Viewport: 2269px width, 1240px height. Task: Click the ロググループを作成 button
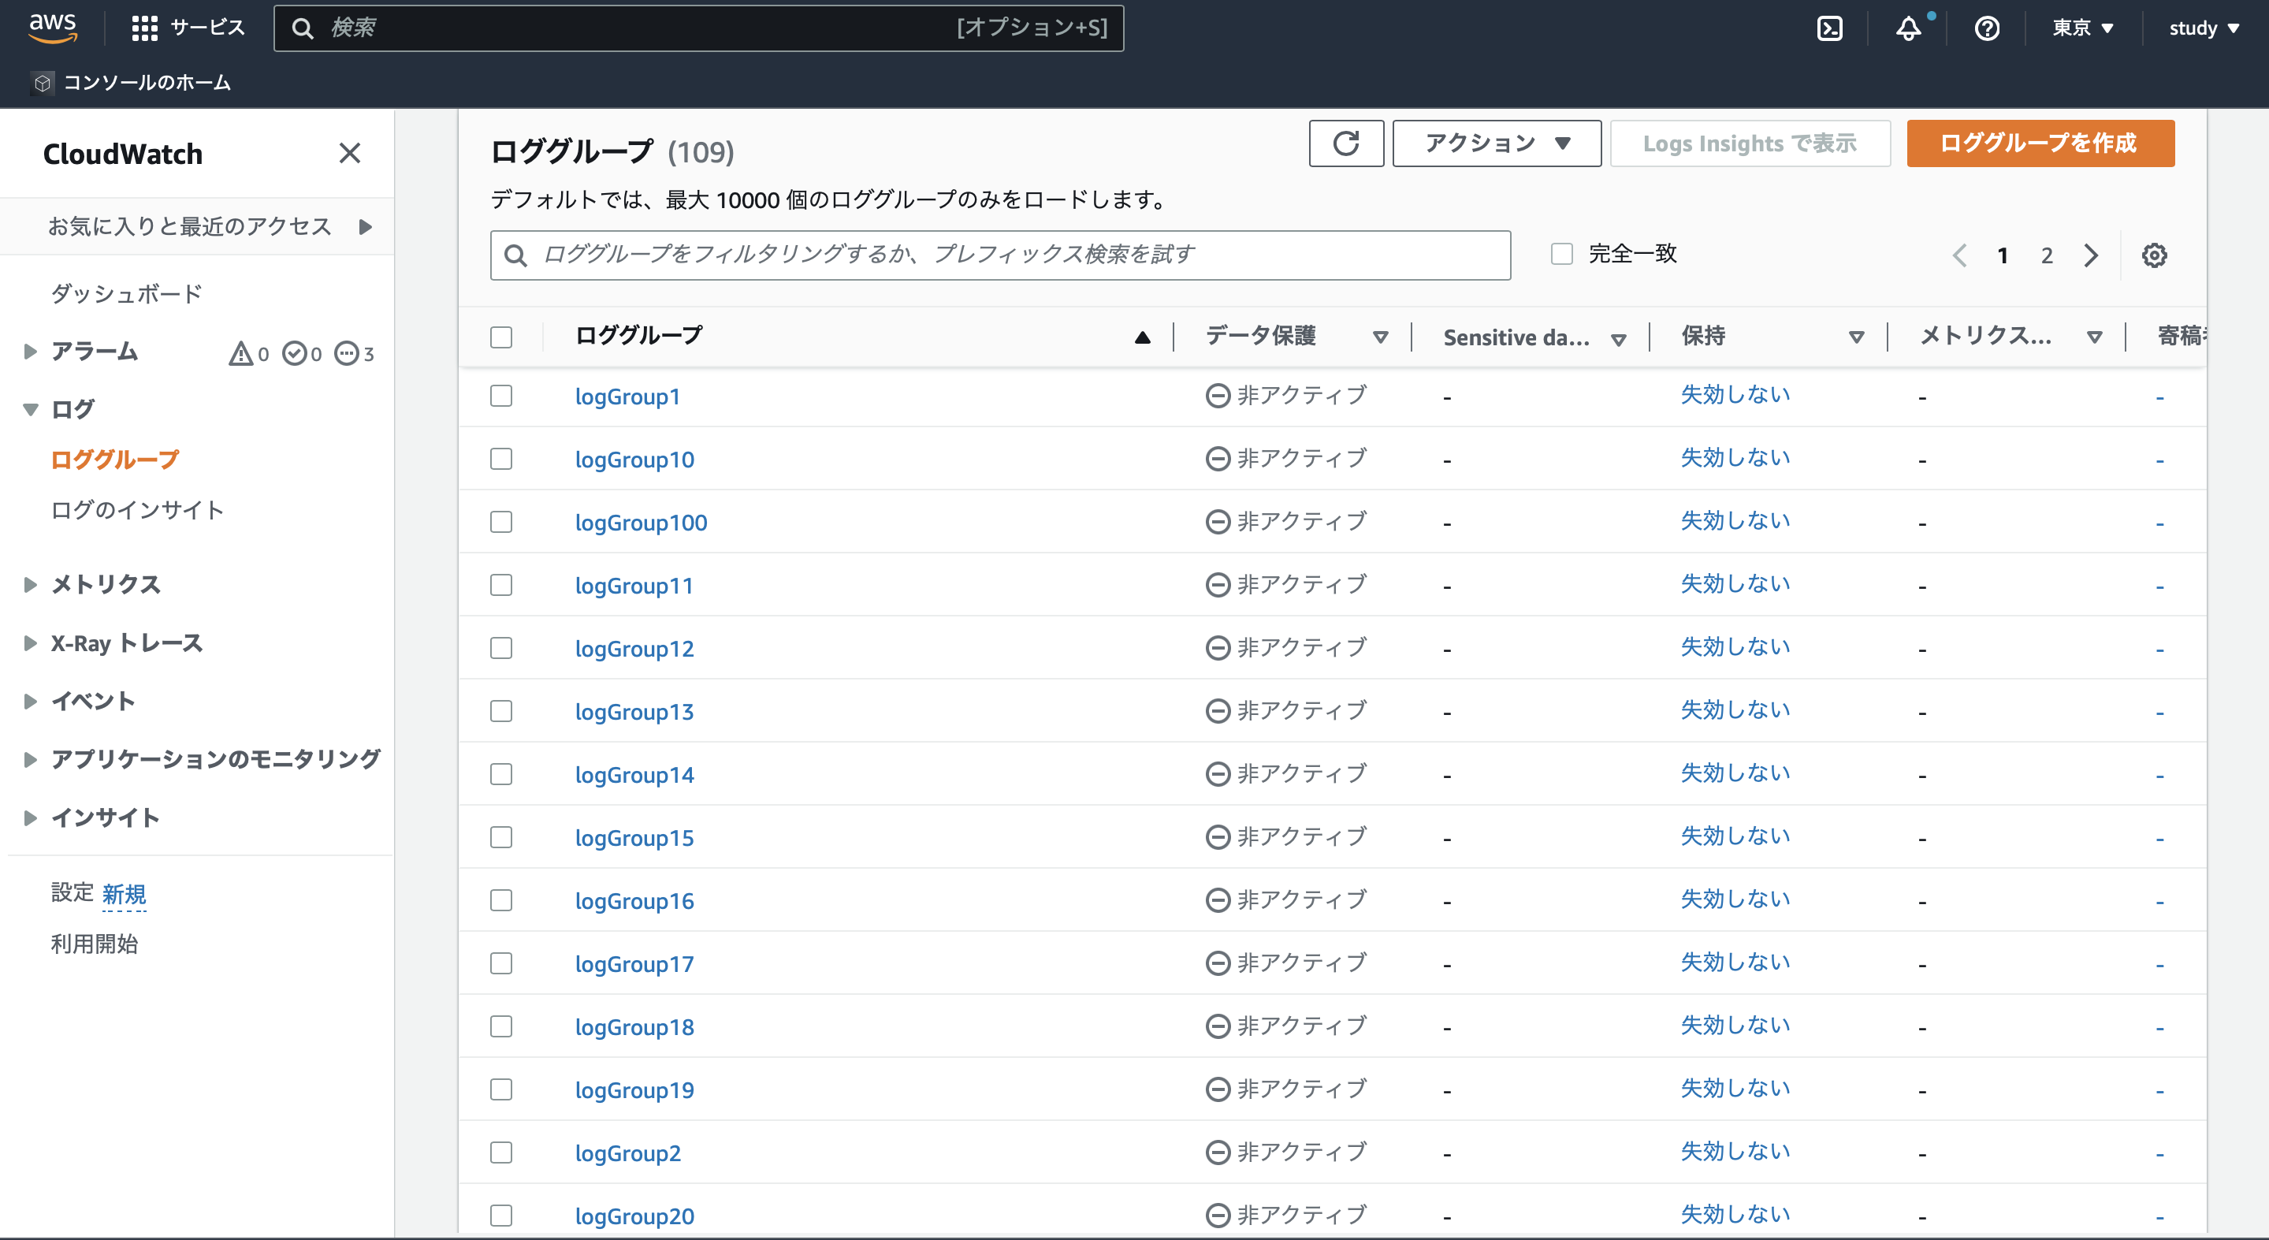pyautogui.click(x=2040, y=143)
